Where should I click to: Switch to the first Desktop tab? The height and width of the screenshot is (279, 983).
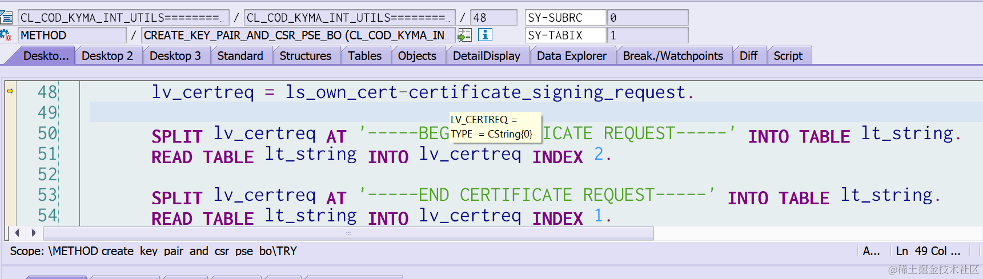(x=45, y=56)
